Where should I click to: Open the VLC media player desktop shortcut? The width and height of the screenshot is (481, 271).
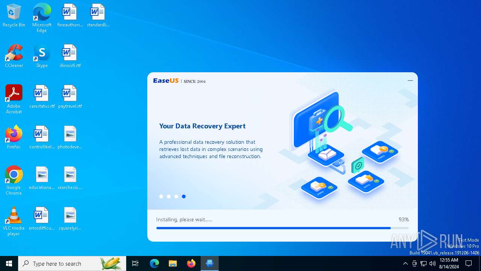[14, 221]
